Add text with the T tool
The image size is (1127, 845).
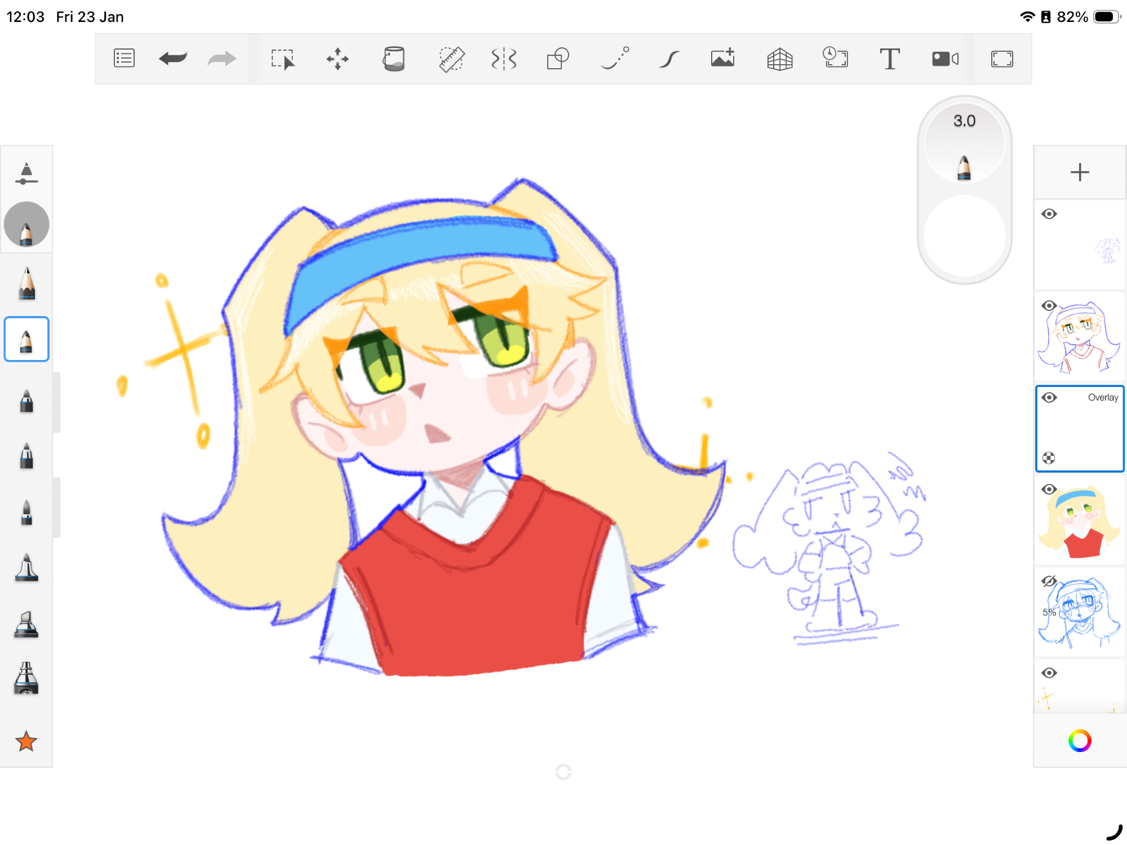[x=890, y=59]
